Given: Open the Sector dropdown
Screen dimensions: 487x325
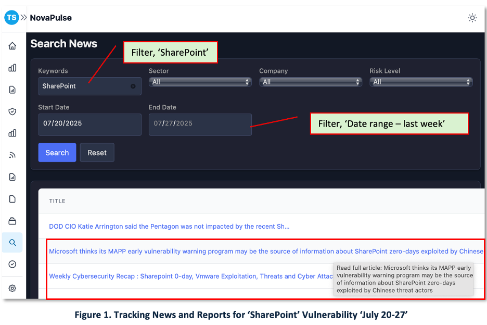Looking at the screenshot, I should pyautogui.click(x=200, y=82).
